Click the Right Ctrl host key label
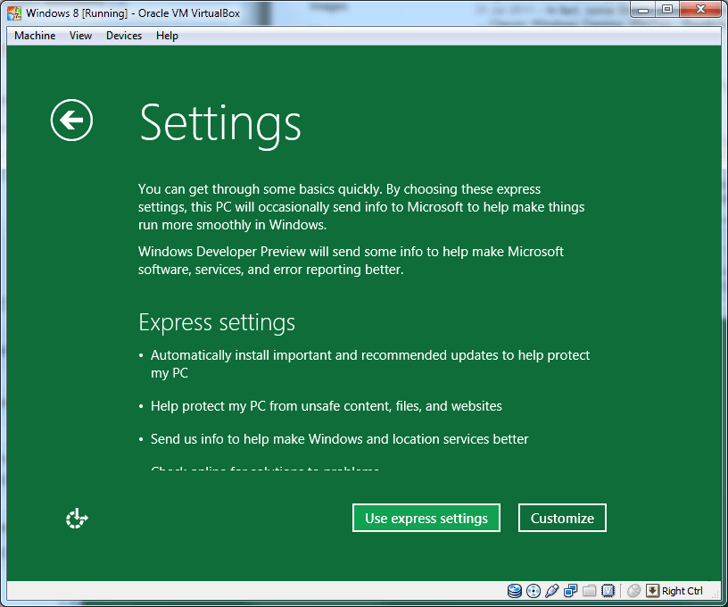 click(x=682, y=591)
